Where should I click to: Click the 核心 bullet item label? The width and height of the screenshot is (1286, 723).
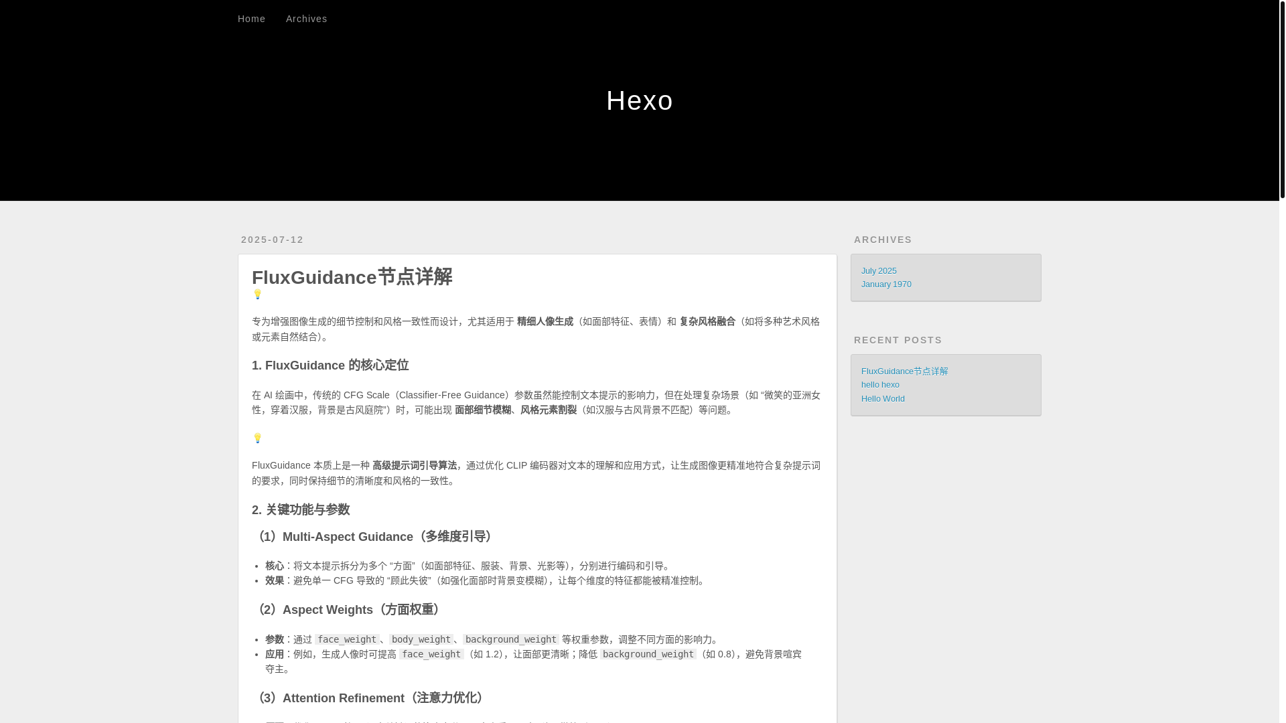(275, 566)
